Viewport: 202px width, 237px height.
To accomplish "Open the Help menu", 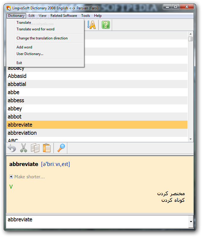I will point(98,16).
